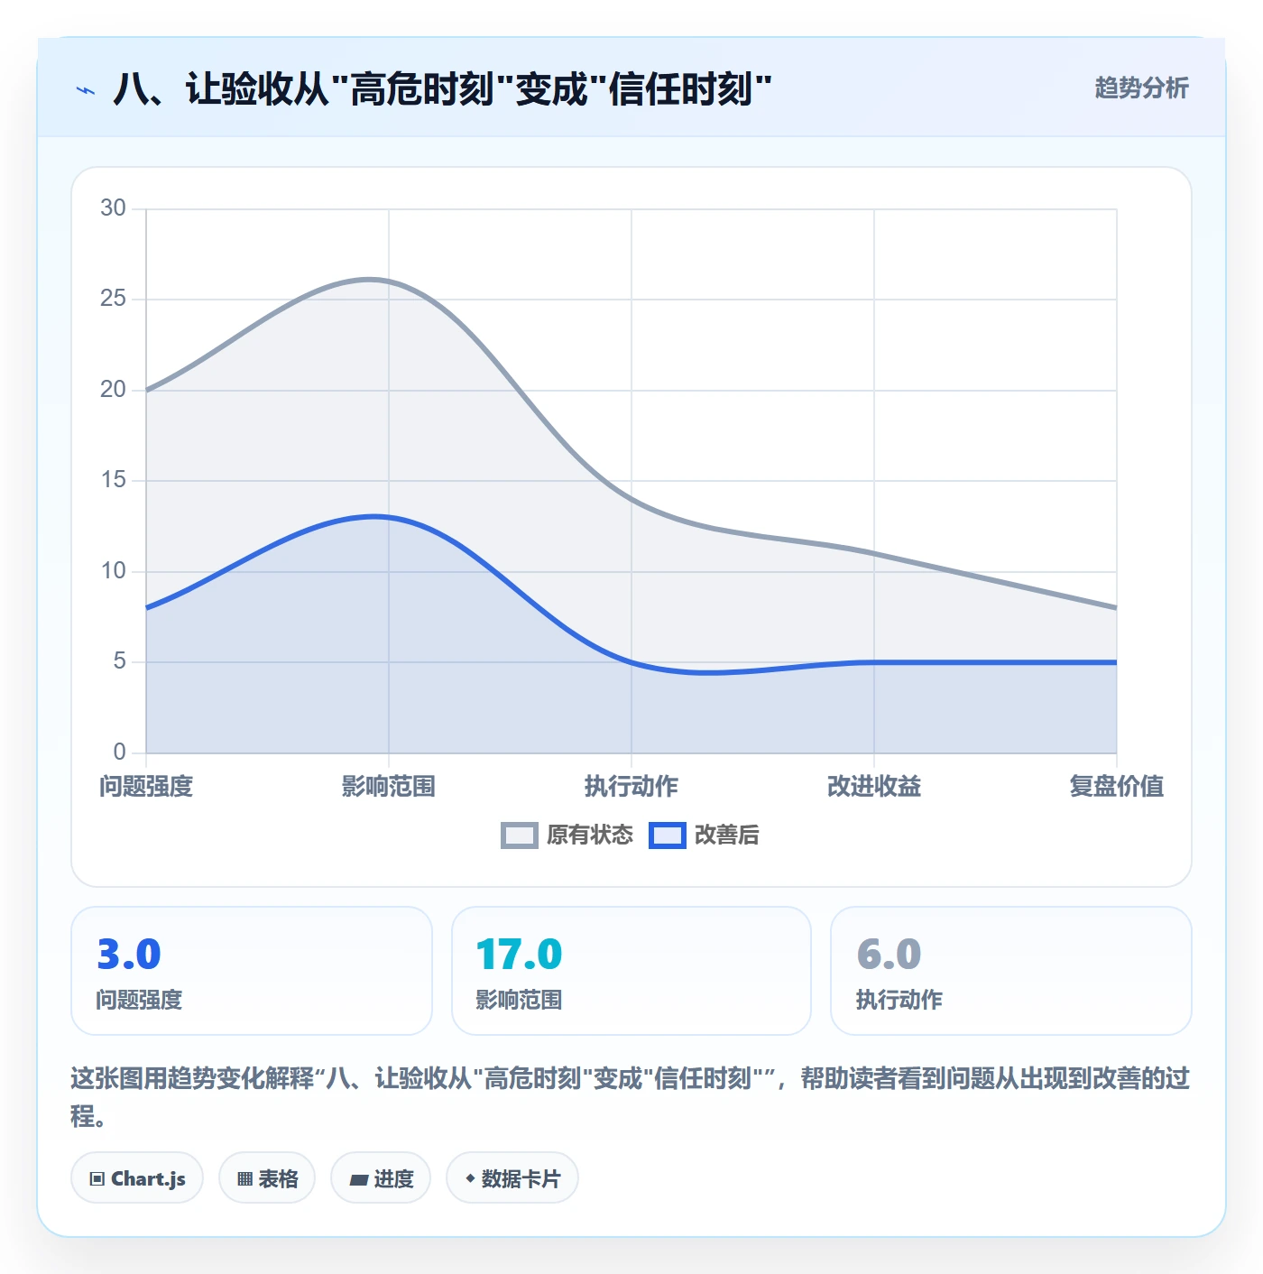The width and height of the screenshot is (1263, 1274).
Task: Click the 改进收益 x-axis label
Action: pyautogui.click(x=874, y=786)
